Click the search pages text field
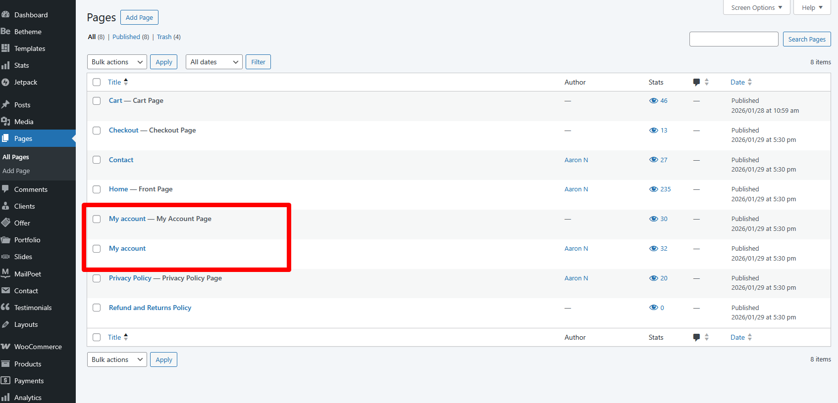The width and height of the screenshot is (838, 403). (733, 39)
